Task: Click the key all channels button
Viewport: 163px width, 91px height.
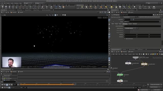Action: (155, 87)
